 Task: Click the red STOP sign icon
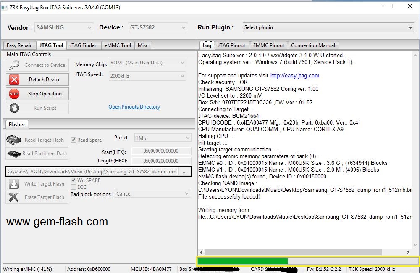click(14, 94)
